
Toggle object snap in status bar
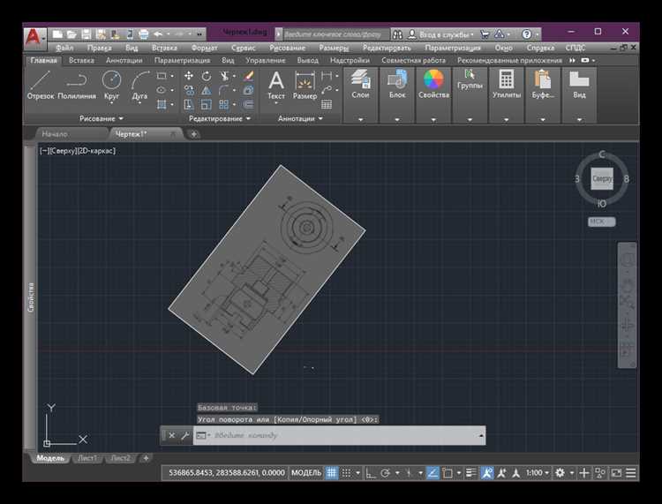coord(448,473)
